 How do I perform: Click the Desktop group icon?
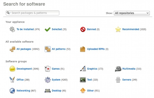pos(48,91)
